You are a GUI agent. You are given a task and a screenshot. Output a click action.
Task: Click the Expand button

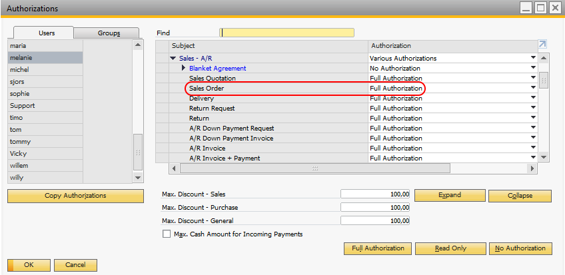450,196
